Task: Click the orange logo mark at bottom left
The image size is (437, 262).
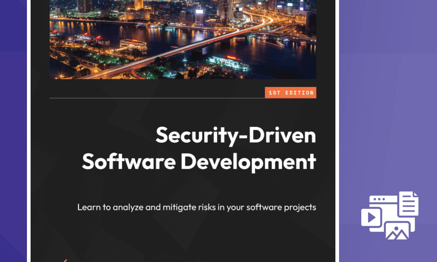Action: click(x=65, y=260)
